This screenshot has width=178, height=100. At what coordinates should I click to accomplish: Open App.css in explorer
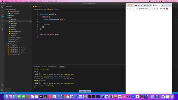tap(13, 19)
